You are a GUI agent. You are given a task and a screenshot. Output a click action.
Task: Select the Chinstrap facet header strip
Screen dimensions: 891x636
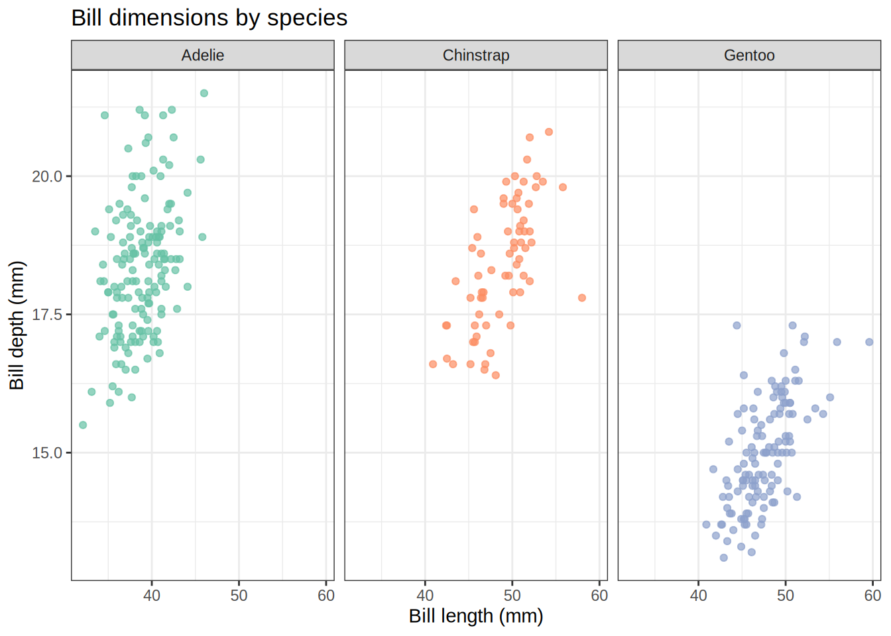[476, 55]
